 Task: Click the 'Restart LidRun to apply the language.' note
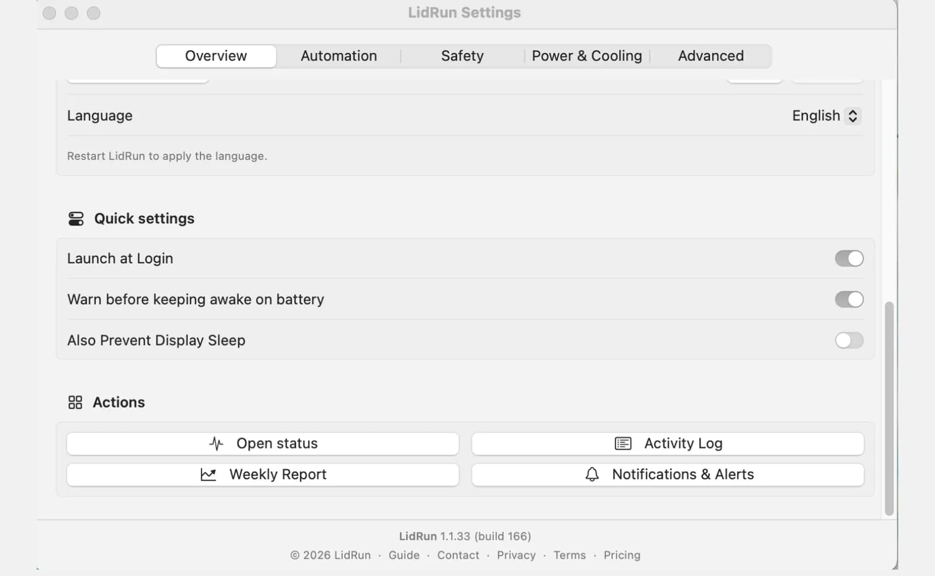point(167,156)
